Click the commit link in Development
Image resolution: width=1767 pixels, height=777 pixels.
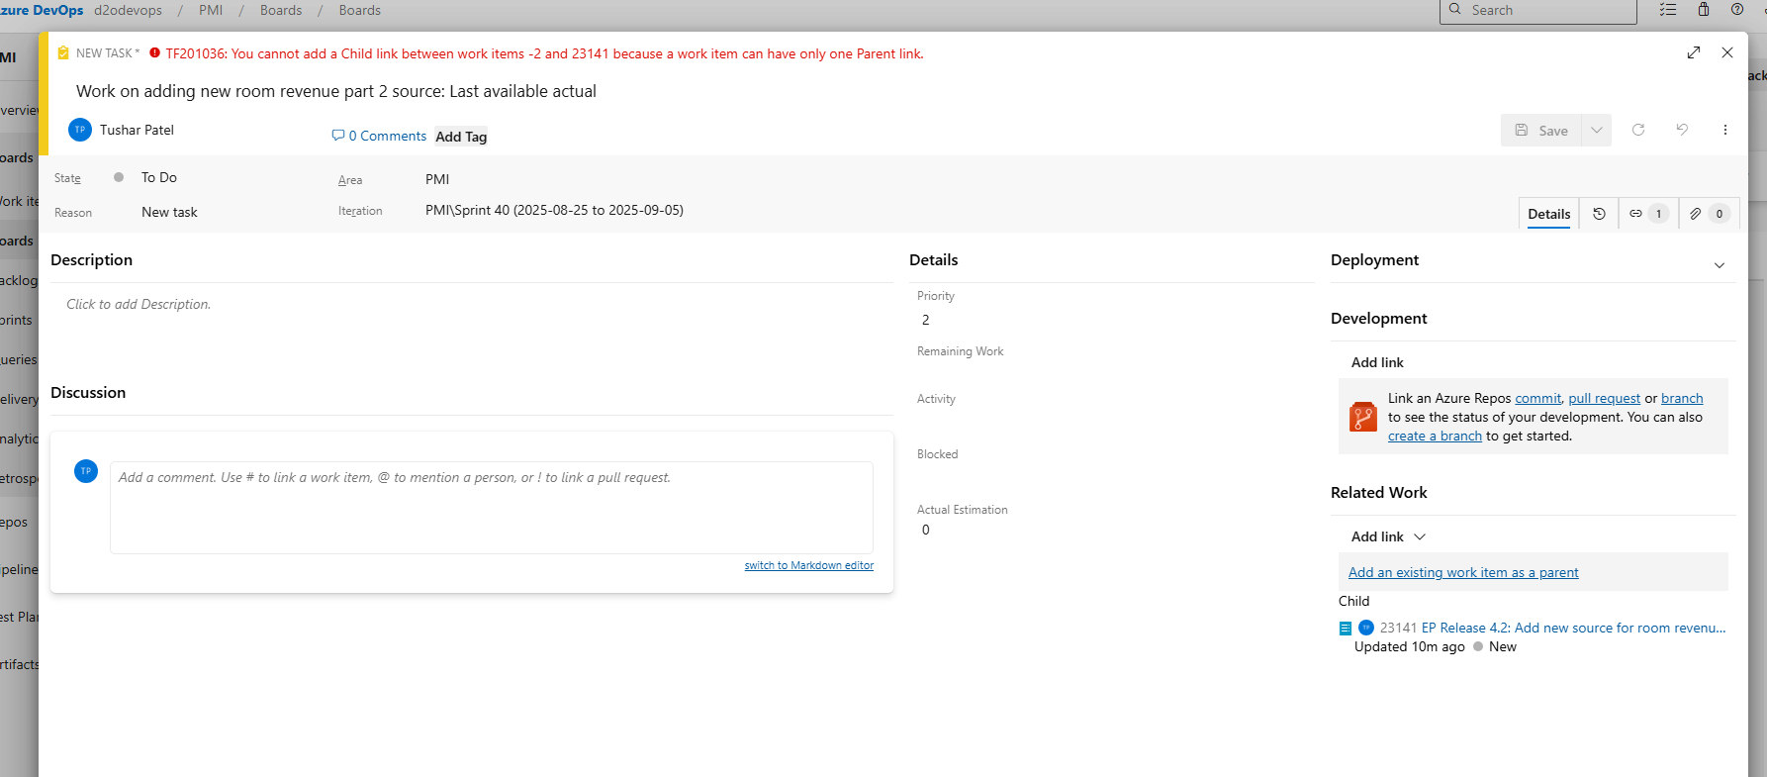pos(1537,398)
